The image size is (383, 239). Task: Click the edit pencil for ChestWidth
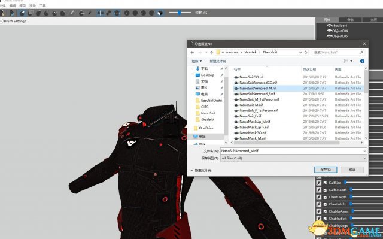point(319,204)
